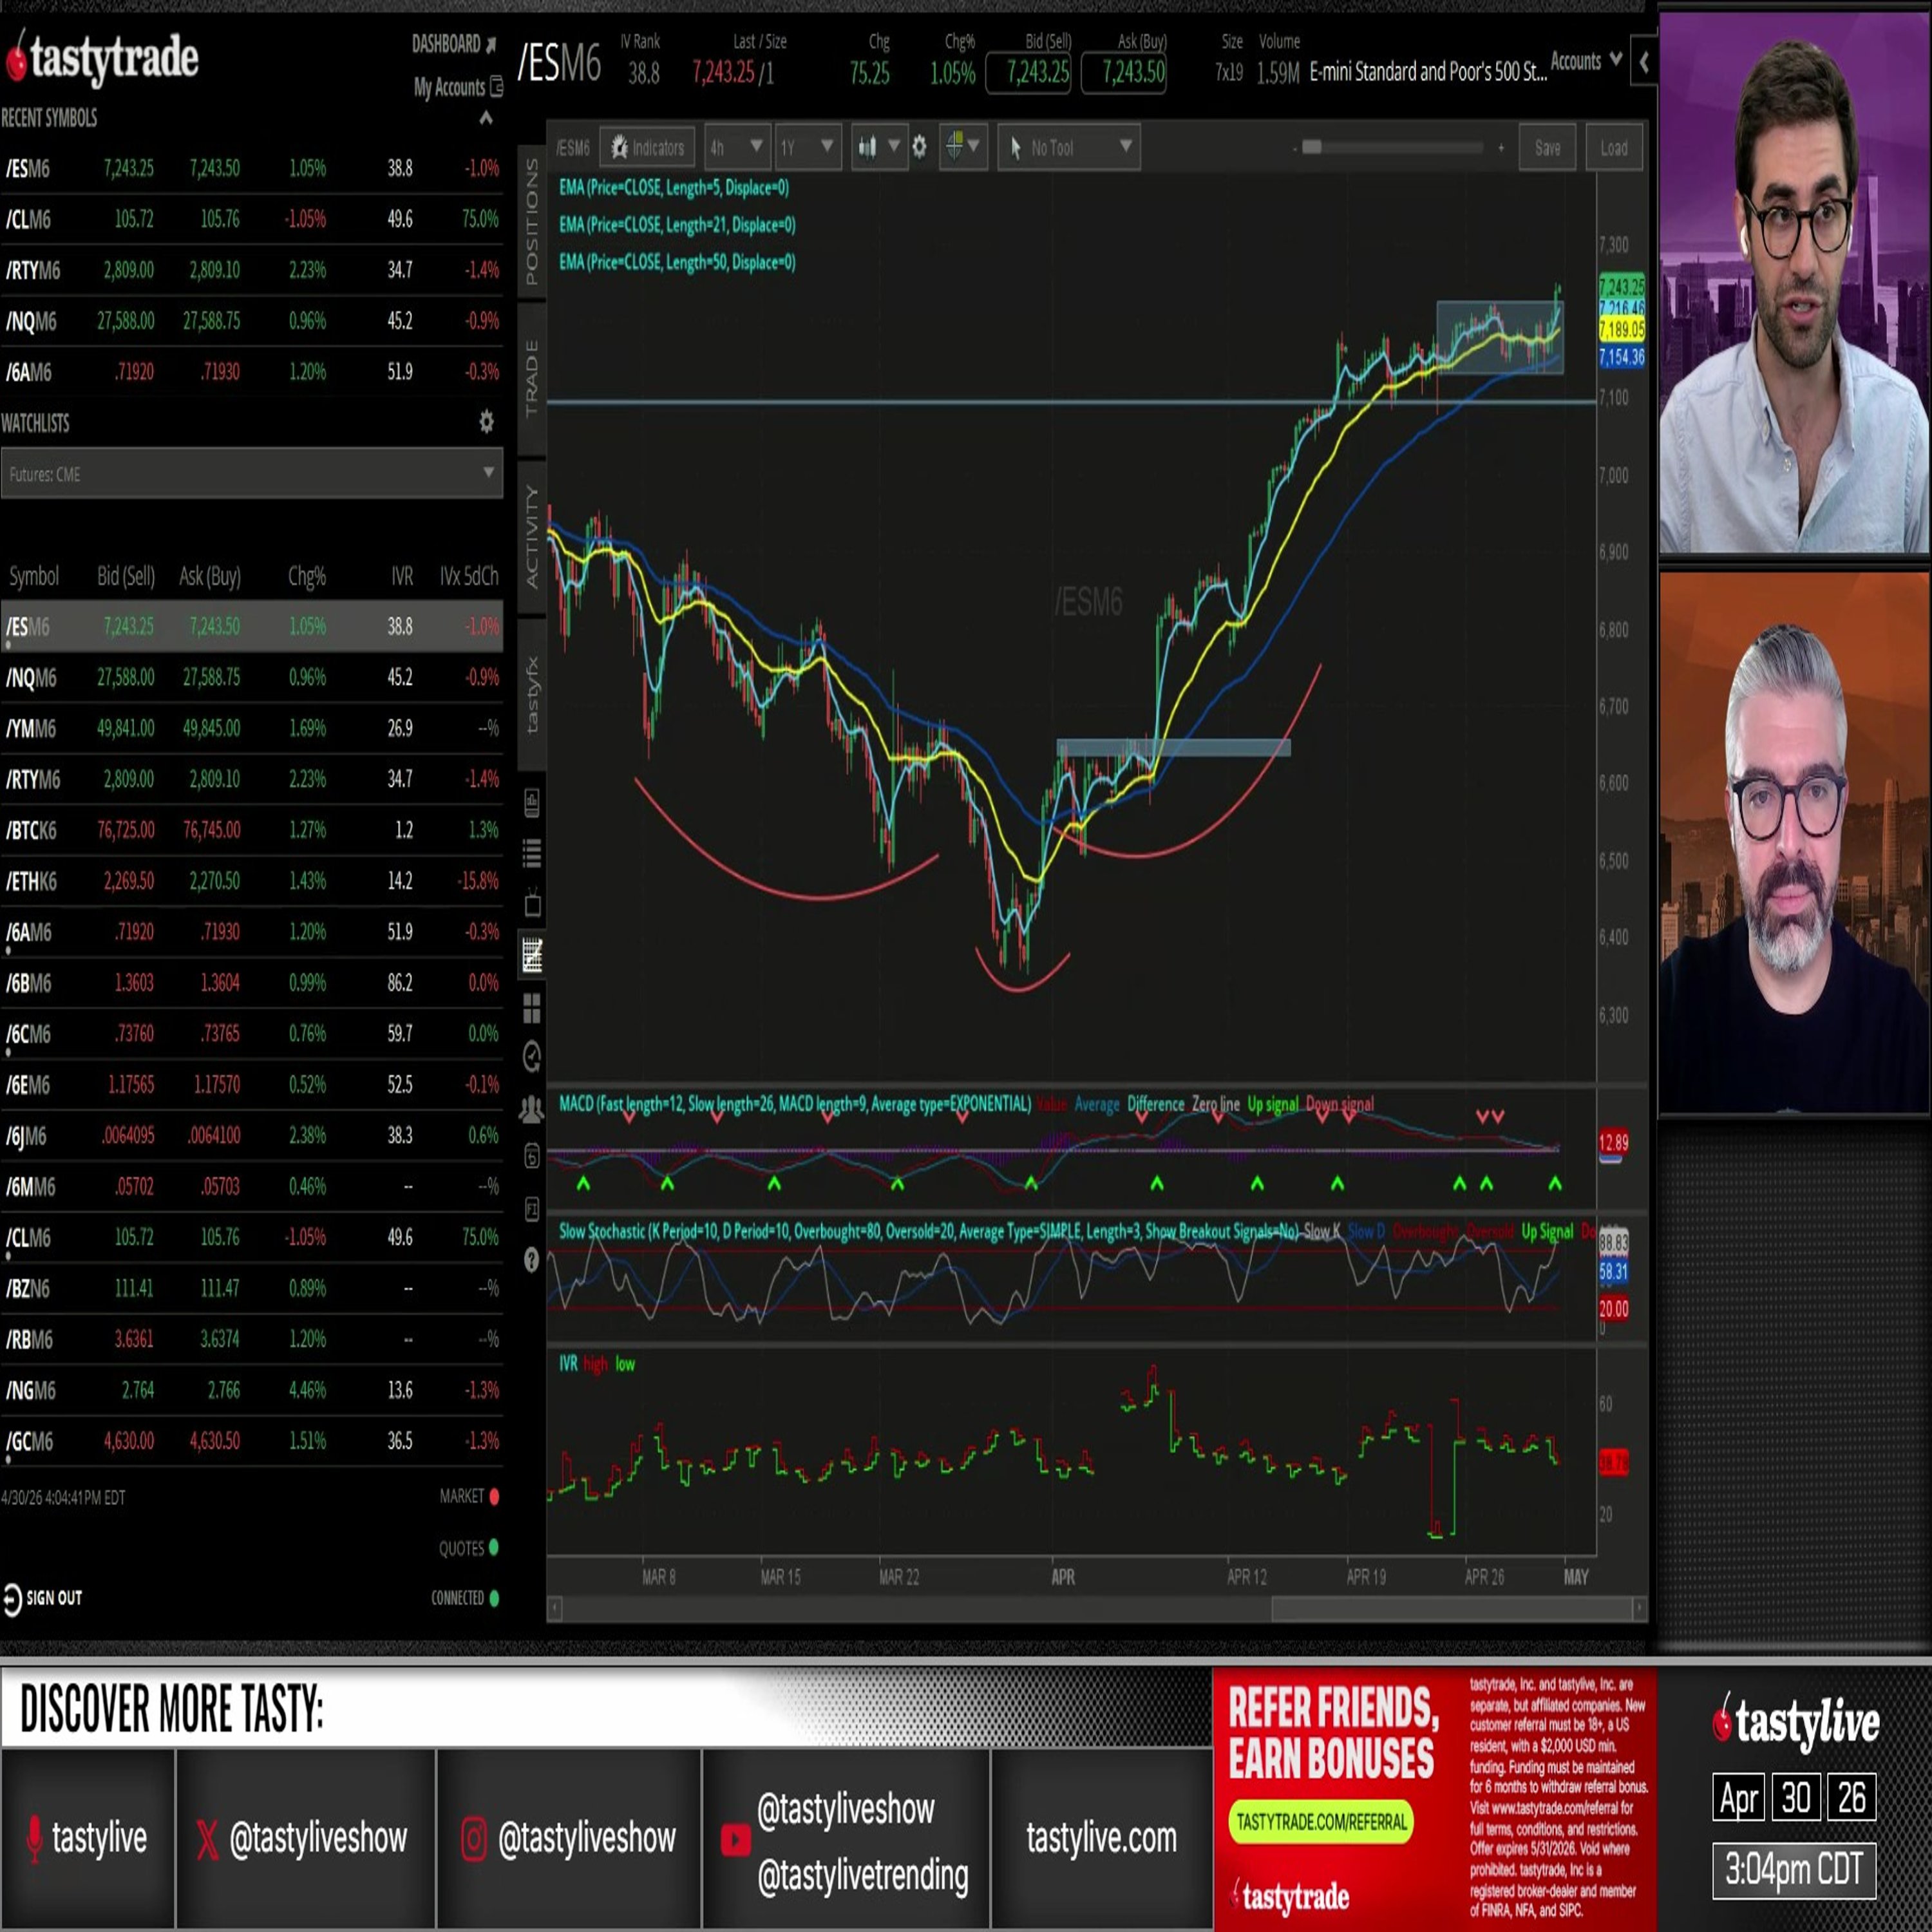Click the Dashboard pop-out arrow icon
Viewport: 1932px width, 1932px height.
491,44
